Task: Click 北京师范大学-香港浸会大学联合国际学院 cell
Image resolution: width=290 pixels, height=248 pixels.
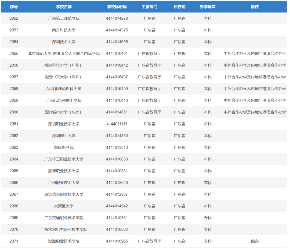Action: [x=64, y=53]
